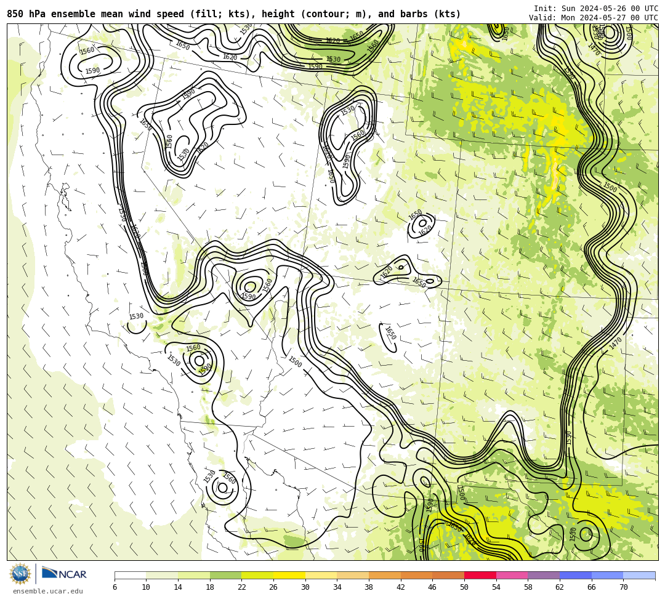This screenshot has height=599, width=665.
Task: Pick the white 6–10 kt colorbar swatch
Action: [130, 575]
